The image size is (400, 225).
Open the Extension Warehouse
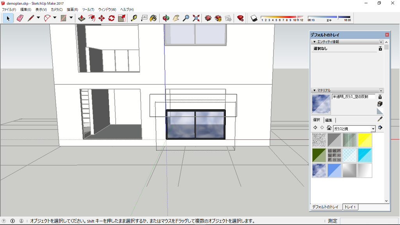218,18
